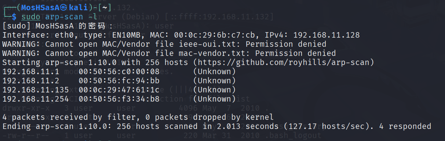Select IP address 192.168.11.2

tap(30, 81)
